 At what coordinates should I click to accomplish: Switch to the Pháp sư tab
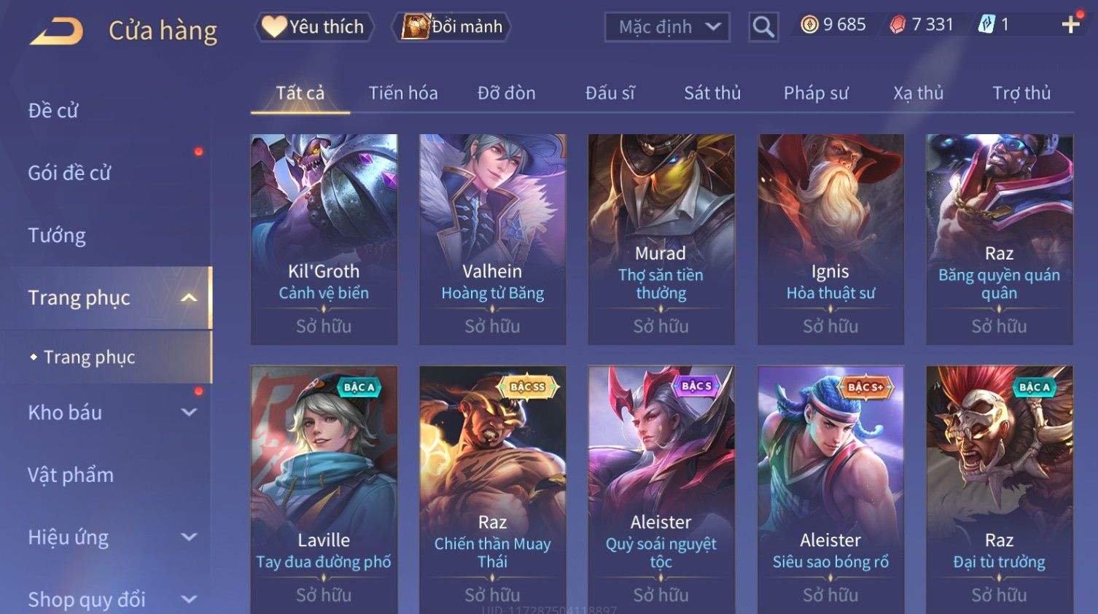(816, 93)
